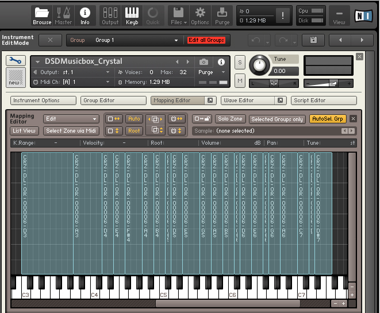Switch to List View
The width and height of the screenshot is (380, 313).
[24, 131]
